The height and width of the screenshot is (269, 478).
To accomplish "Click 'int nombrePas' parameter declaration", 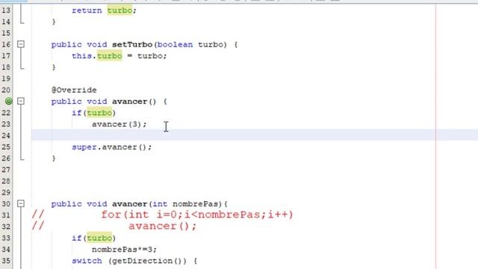I will click(x=185, y=204).
